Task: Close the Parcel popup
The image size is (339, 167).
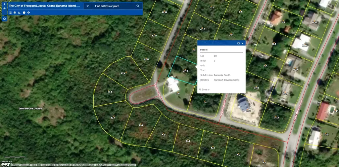Action: (x=242, y=43)
